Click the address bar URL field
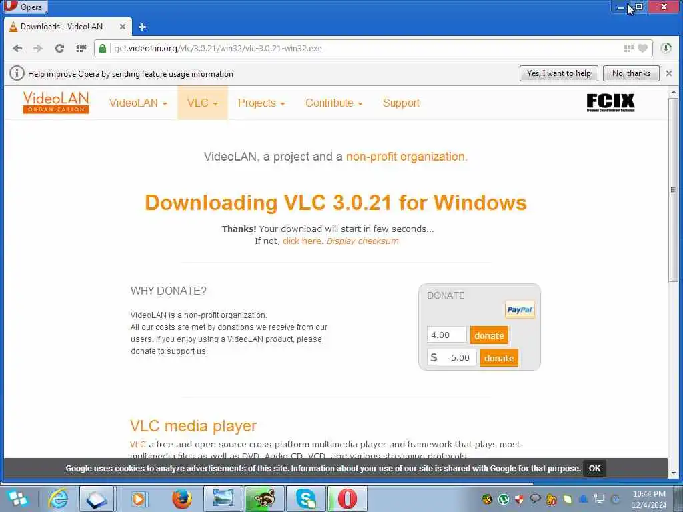This screenshot has width=683, height=512. [x=366, y=48]
